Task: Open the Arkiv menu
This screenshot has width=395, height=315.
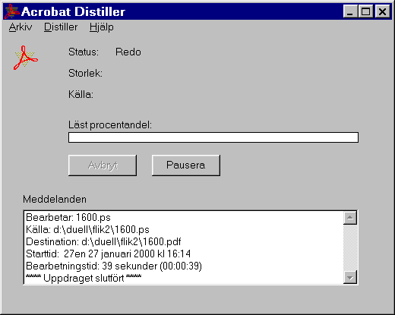Action: 21,27
